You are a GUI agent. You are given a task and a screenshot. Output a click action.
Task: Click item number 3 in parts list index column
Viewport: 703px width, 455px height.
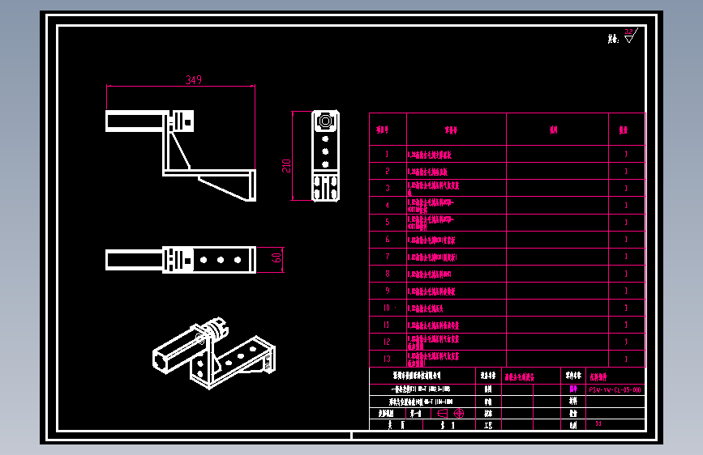(x=388, y=188)
